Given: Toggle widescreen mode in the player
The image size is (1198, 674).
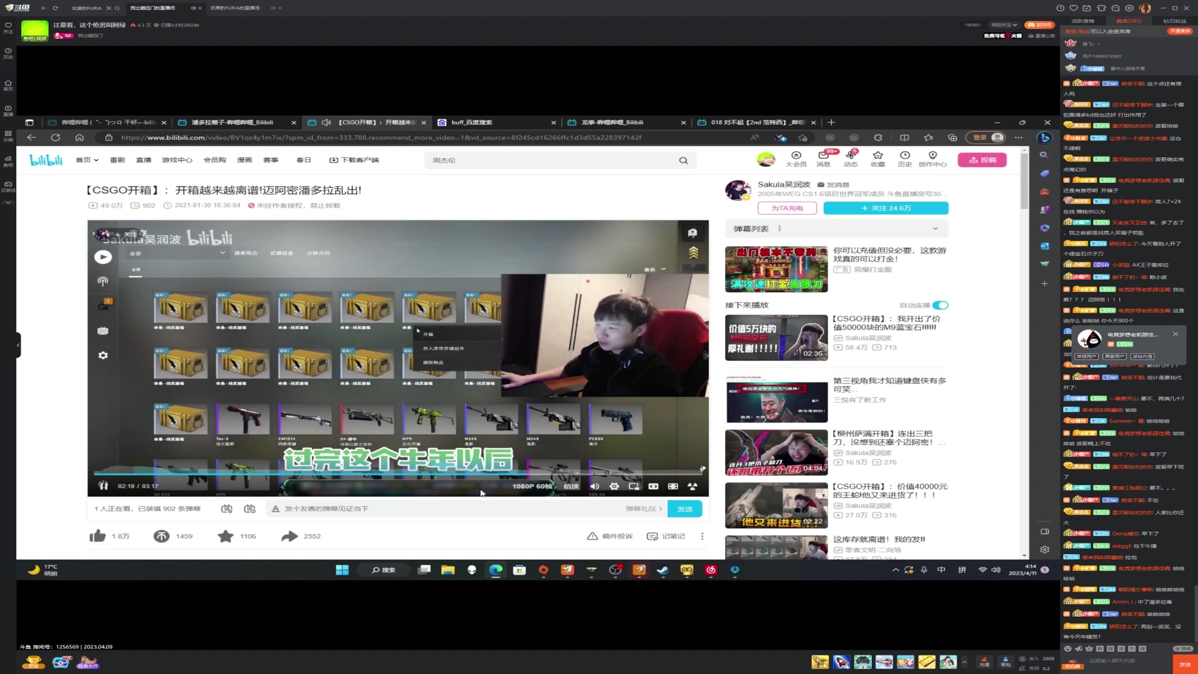Looking at the screenshot, I should (x=653, y=486).
